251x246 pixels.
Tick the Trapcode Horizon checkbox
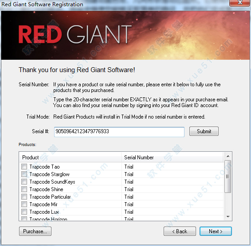click(x=24, y=219)
